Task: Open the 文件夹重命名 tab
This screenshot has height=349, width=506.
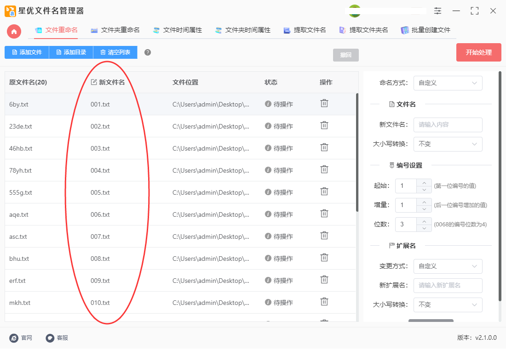Action: click(x=115, y=30)
